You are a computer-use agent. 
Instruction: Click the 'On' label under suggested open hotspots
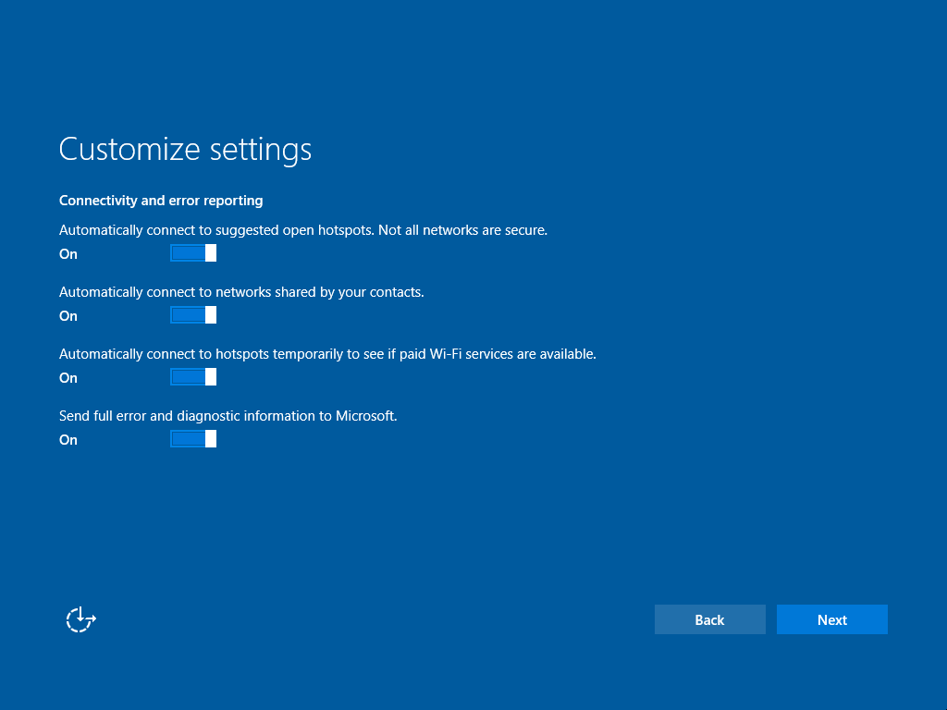click(x=68, y=254)
